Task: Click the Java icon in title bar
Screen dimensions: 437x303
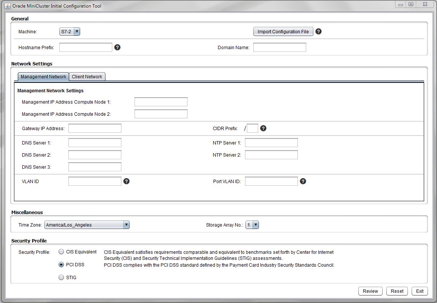Action: point(8,6)
